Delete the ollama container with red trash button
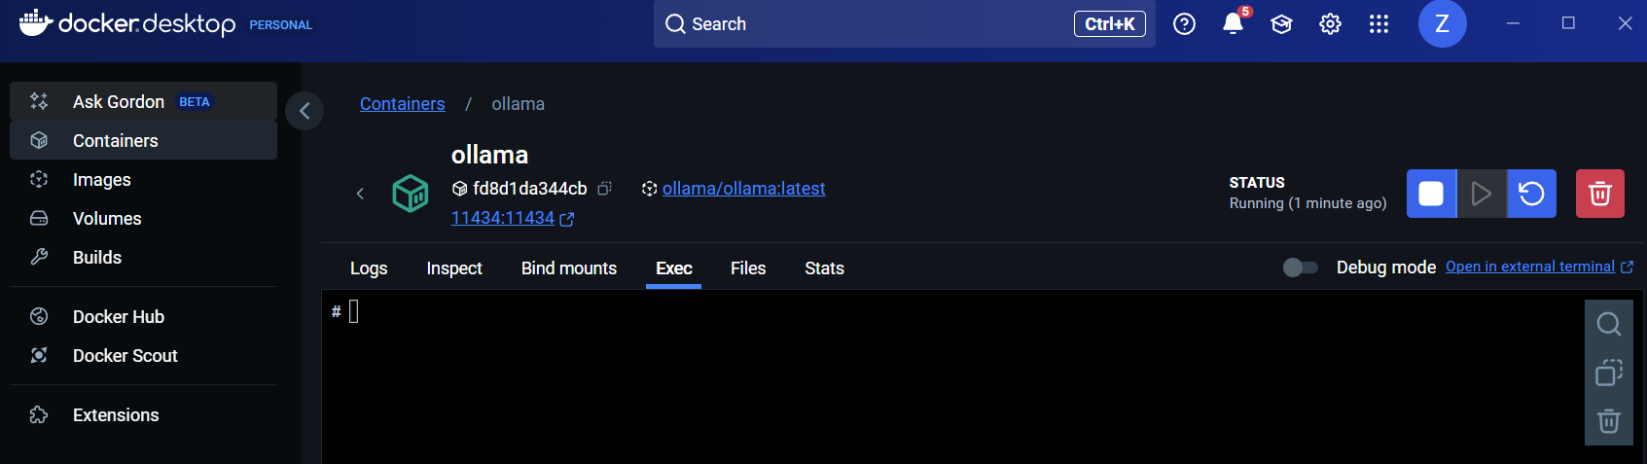 [1600, 194]
